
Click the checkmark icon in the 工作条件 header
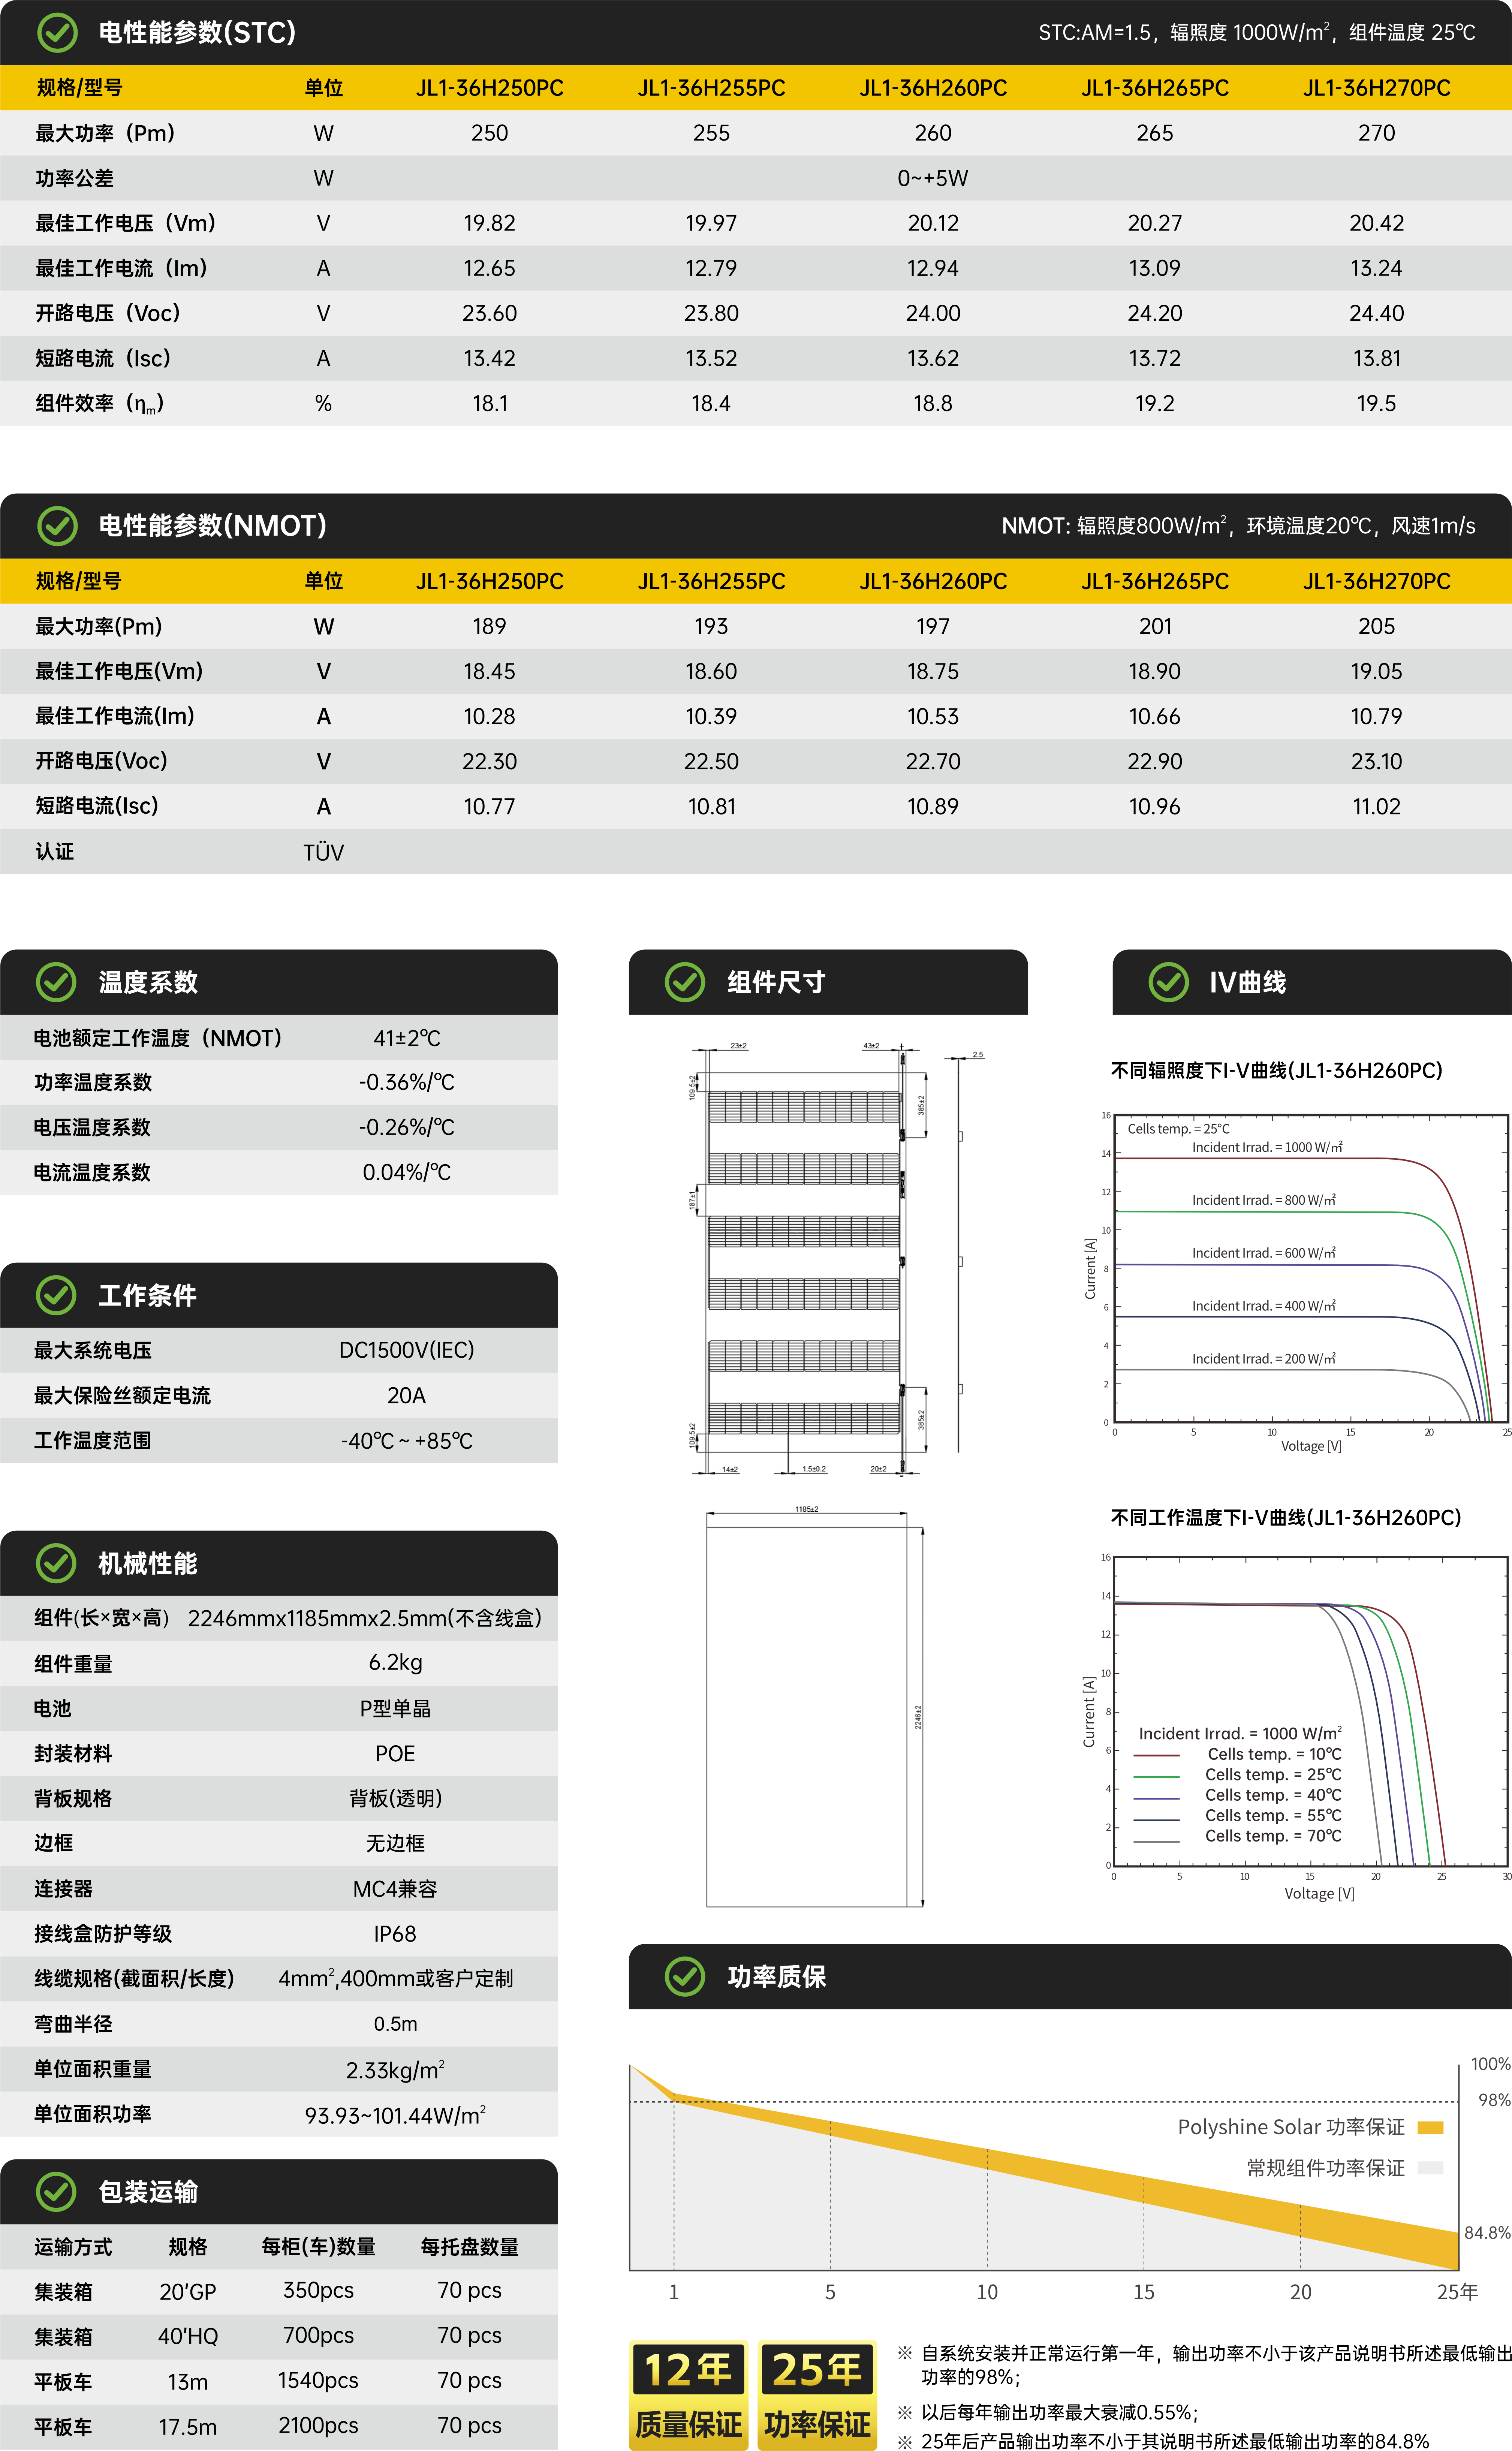coord(56,1295)
